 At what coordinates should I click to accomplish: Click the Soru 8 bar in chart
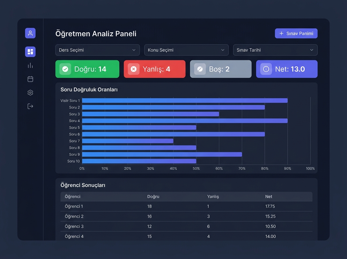point(139,148)
